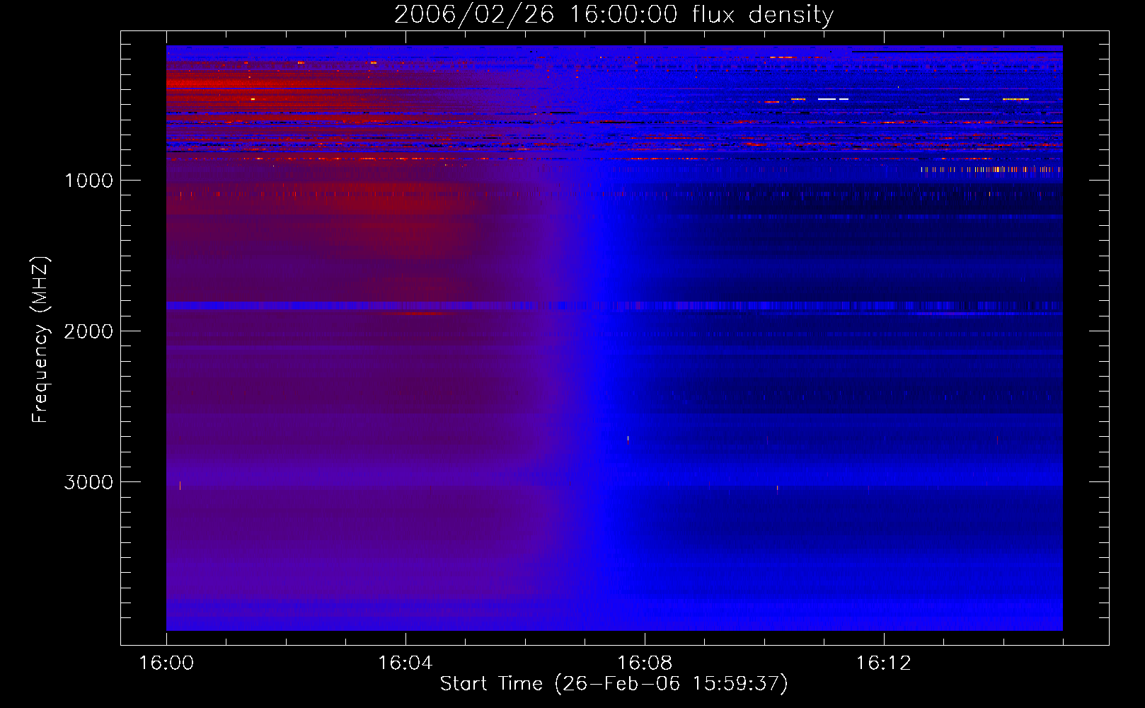Screen dimensions: 1145x708
Task: Click the 'Frequency (MHZ)' axis label
Action: pos(40,340)
